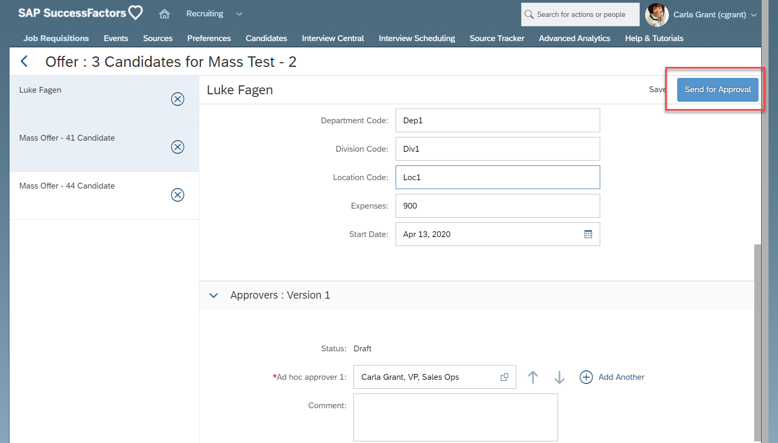Remove Luke Fagen from the offer list
The image size is (778, 443).
click(178, 99)
